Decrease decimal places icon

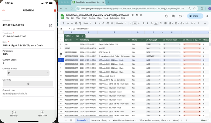tap(103, 23)
